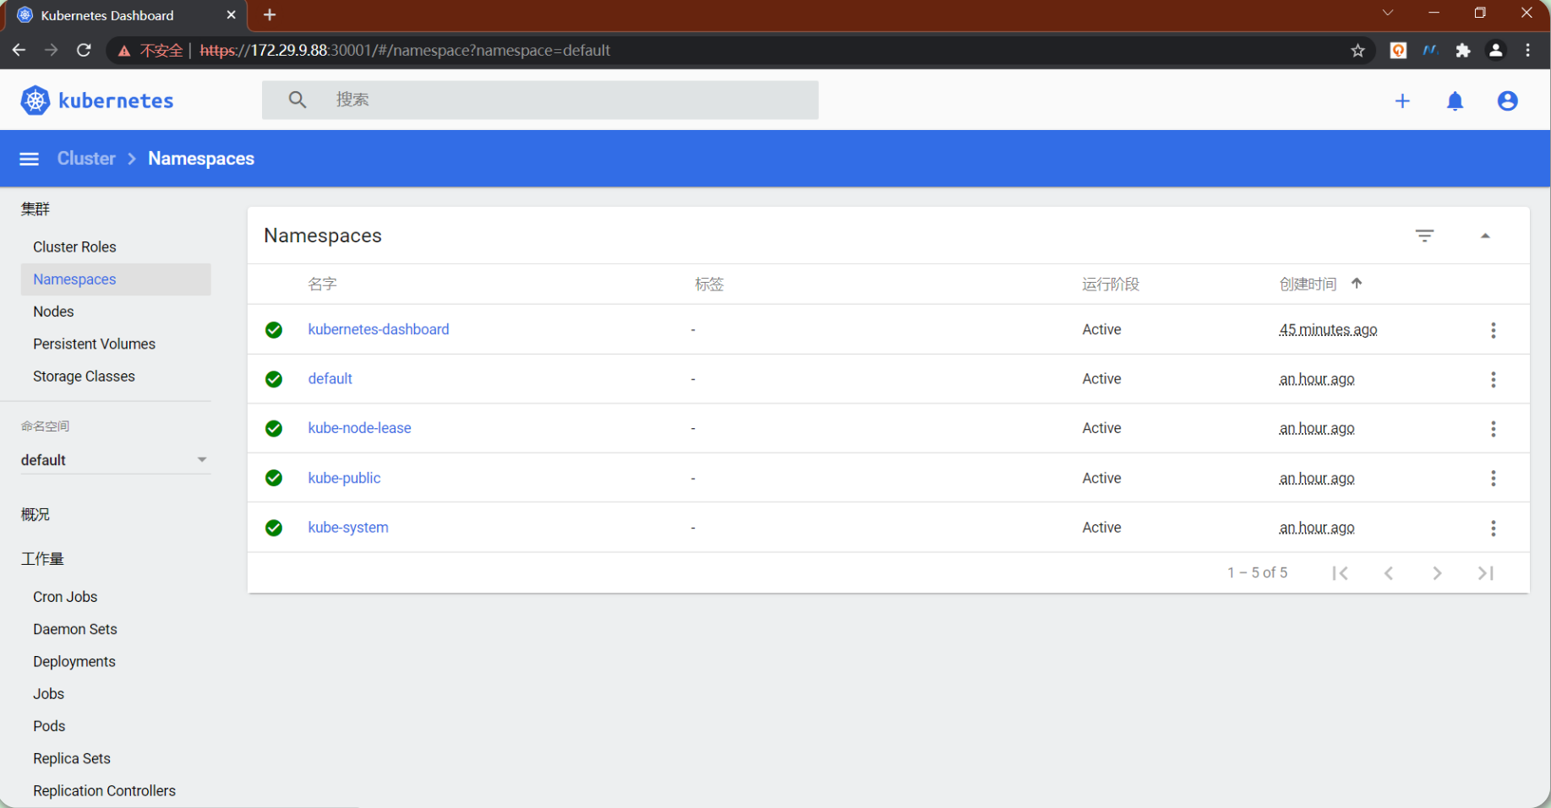Open the default namespace link

coord(330,379)
